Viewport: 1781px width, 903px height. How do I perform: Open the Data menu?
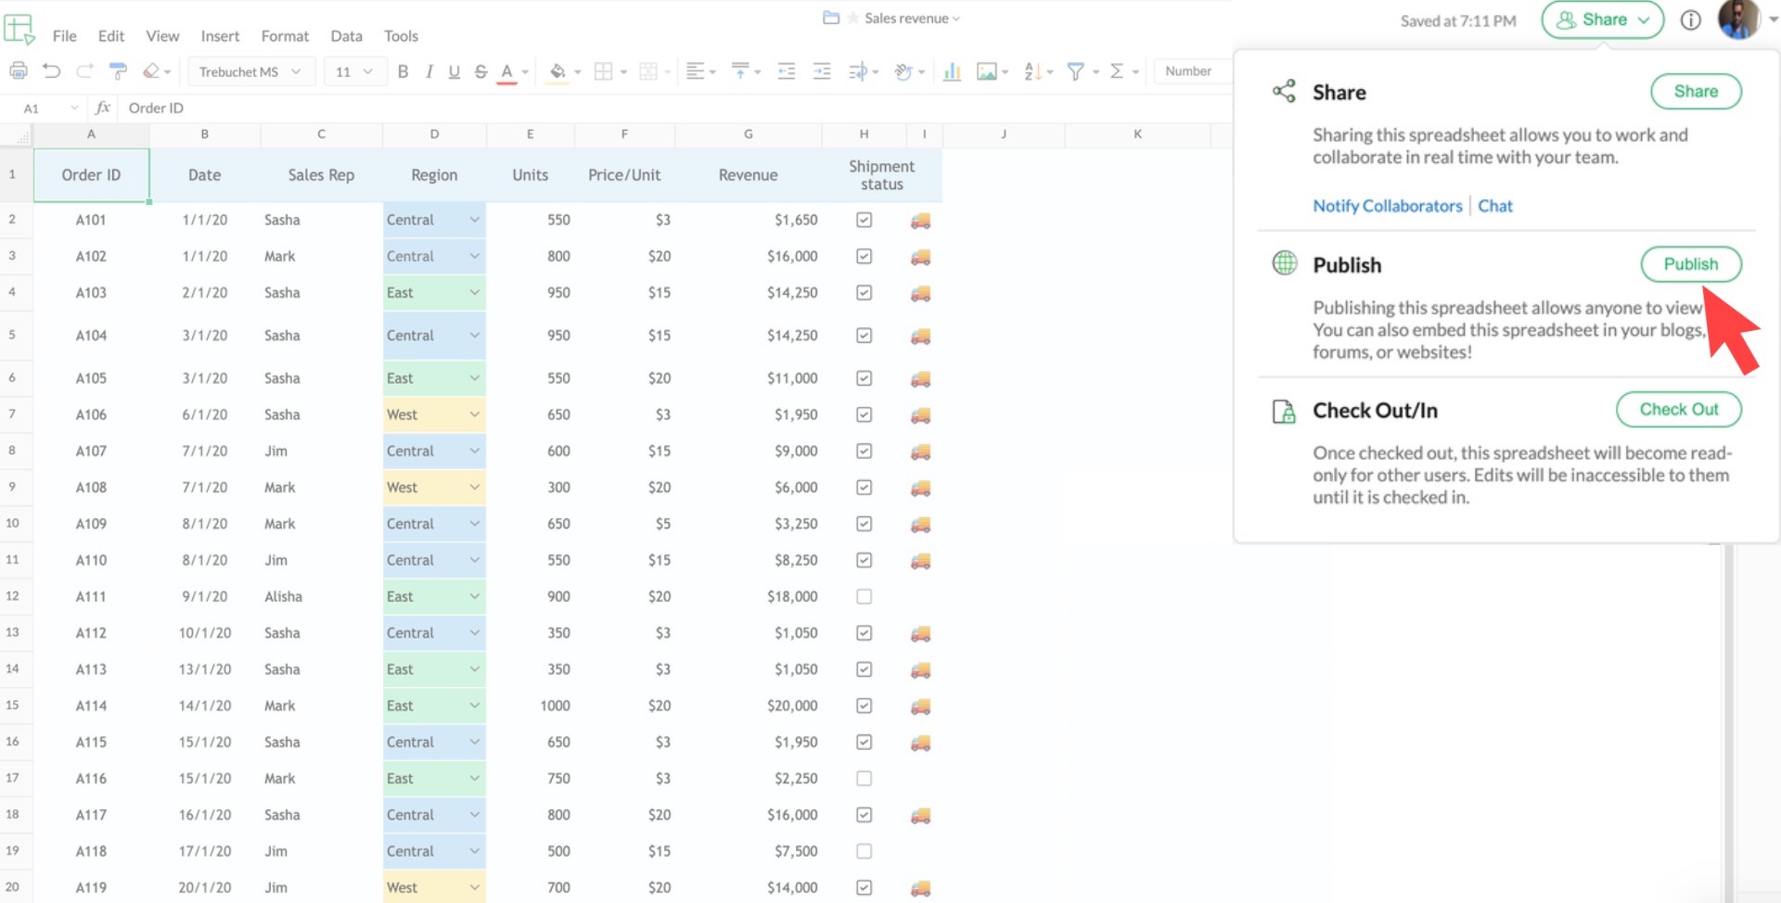tap(346, 36)
